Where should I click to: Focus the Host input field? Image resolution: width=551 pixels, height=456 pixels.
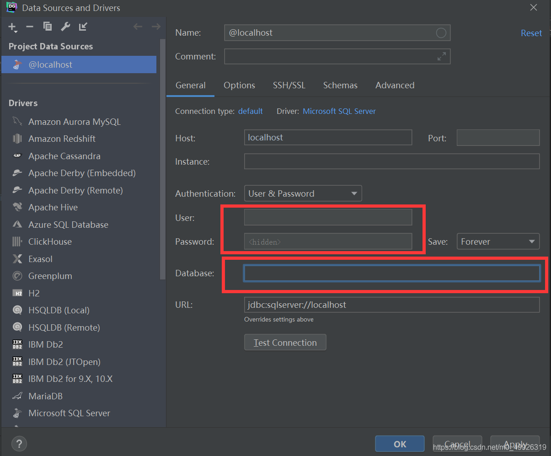click(328, 137)
